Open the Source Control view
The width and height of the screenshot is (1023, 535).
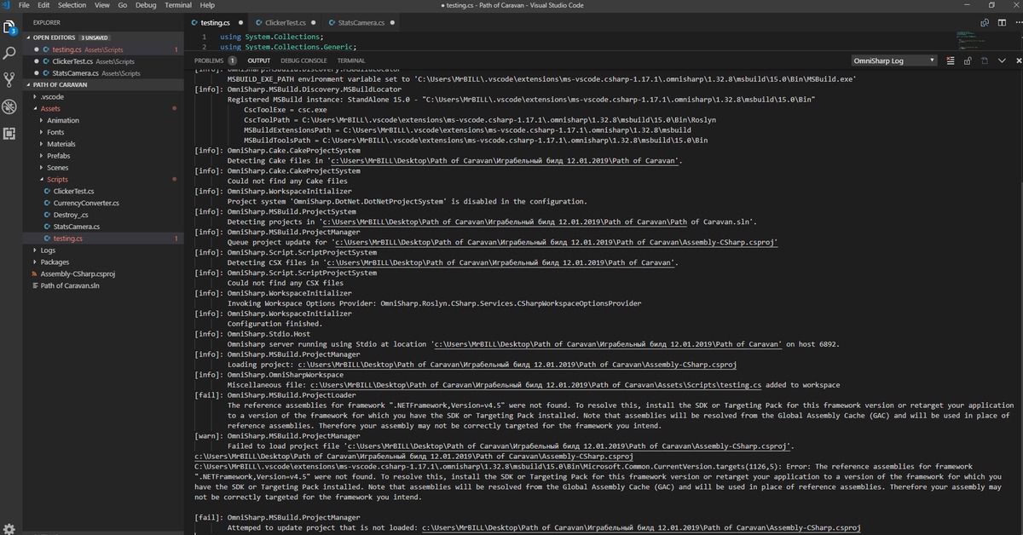coord(9,80)
